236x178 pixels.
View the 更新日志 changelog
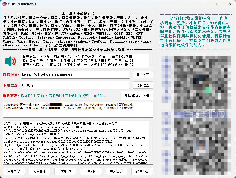point(116,171)
